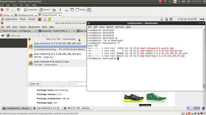The height and width of the screenshot is (115, 206).
Task: Toggle the sidebar library view icon
Action: pyautogui.click(x=61, y=10)
